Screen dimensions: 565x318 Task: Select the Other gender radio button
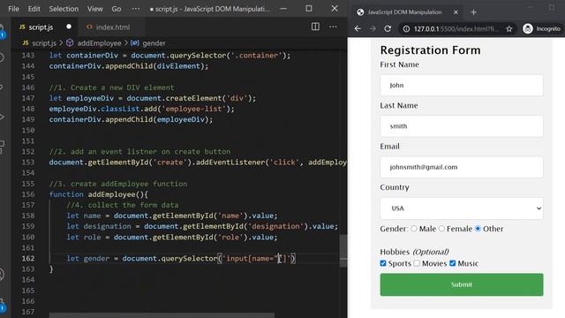pyautogui.click(x=478, y=229)
